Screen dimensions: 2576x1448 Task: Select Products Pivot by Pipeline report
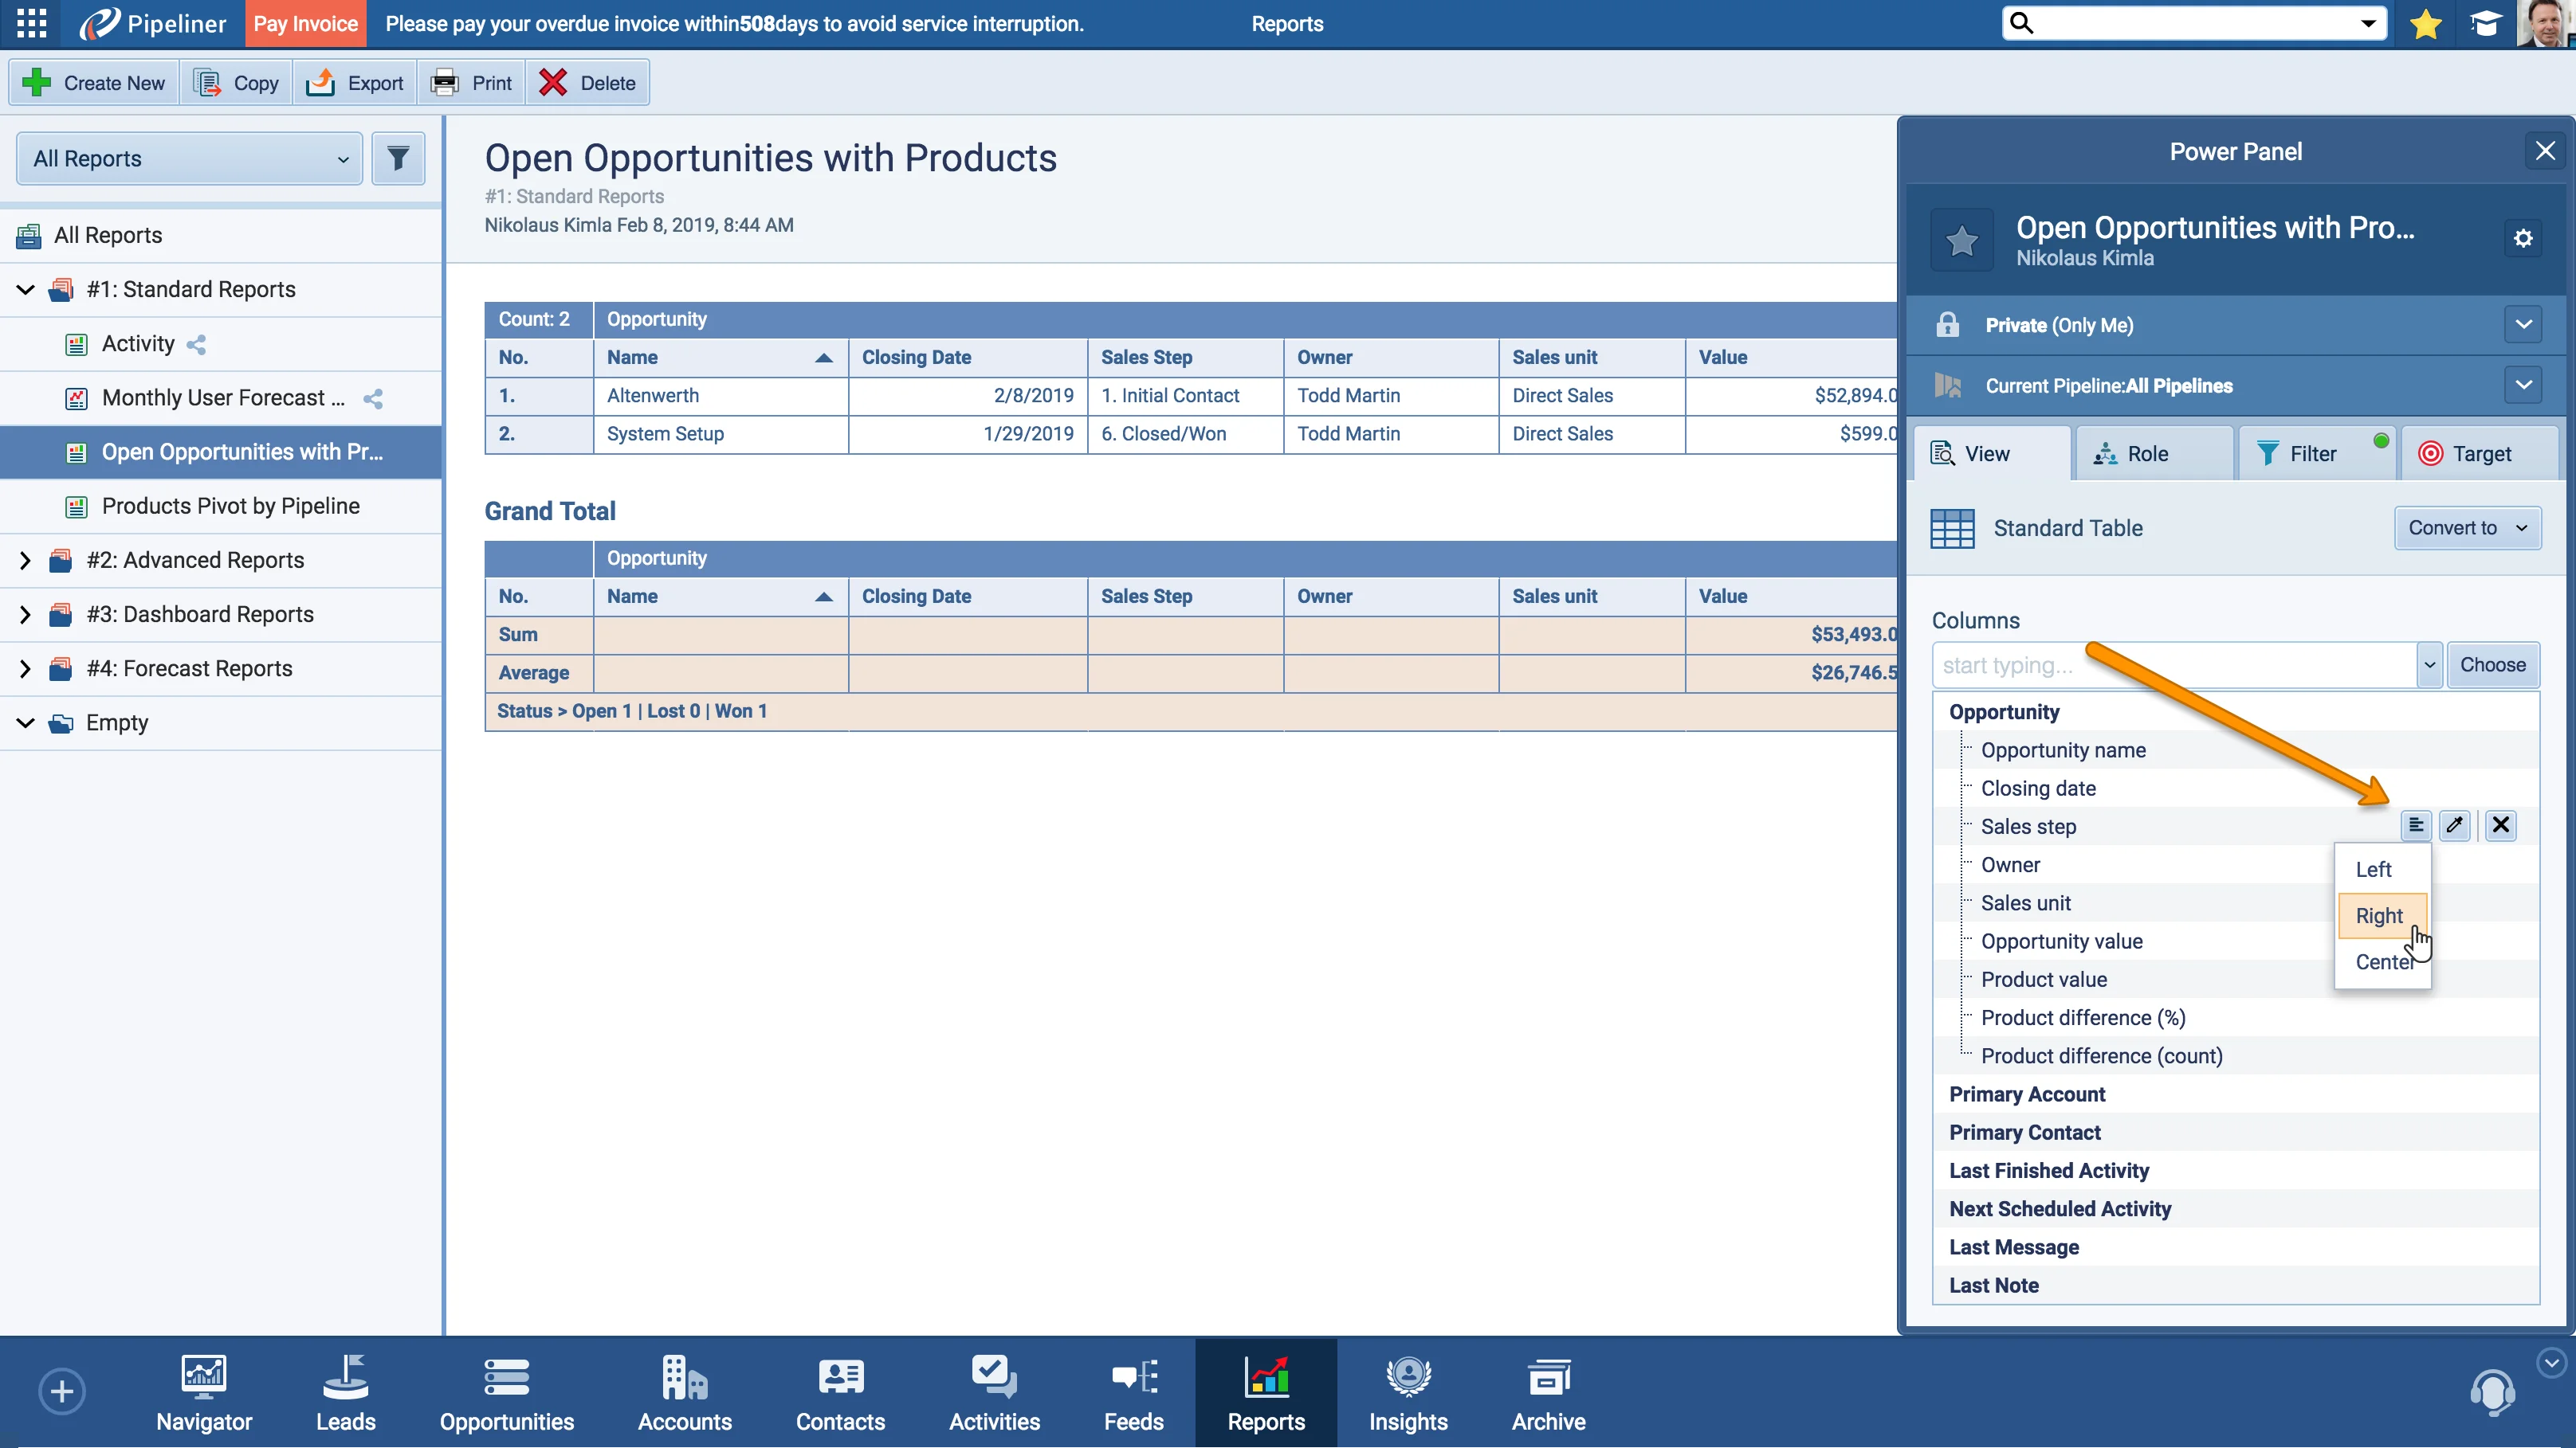click(221, 507)
